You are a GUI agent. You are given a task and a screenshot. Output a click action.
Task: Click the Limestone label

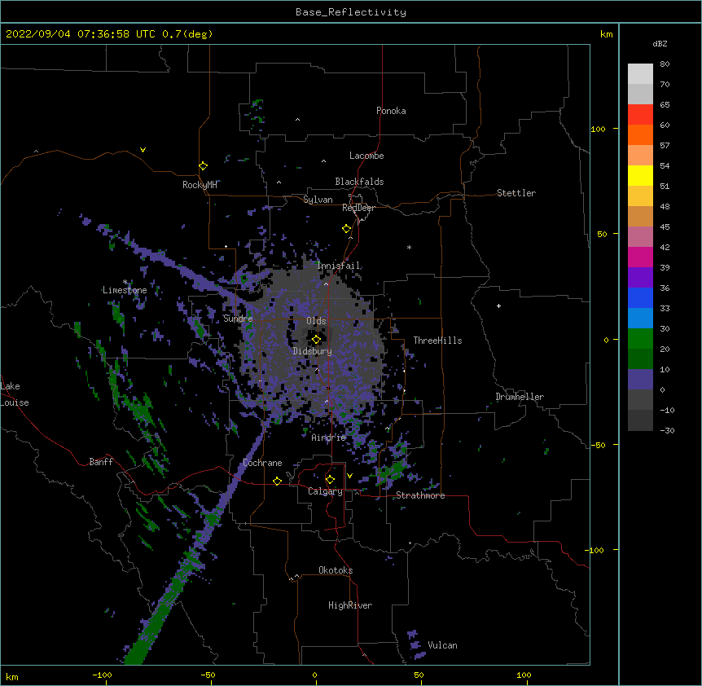[x=125, y=290]
